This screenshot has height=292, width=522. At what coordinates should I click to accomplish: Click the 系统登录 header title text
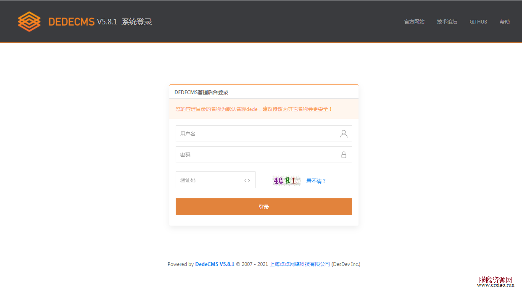137,22
